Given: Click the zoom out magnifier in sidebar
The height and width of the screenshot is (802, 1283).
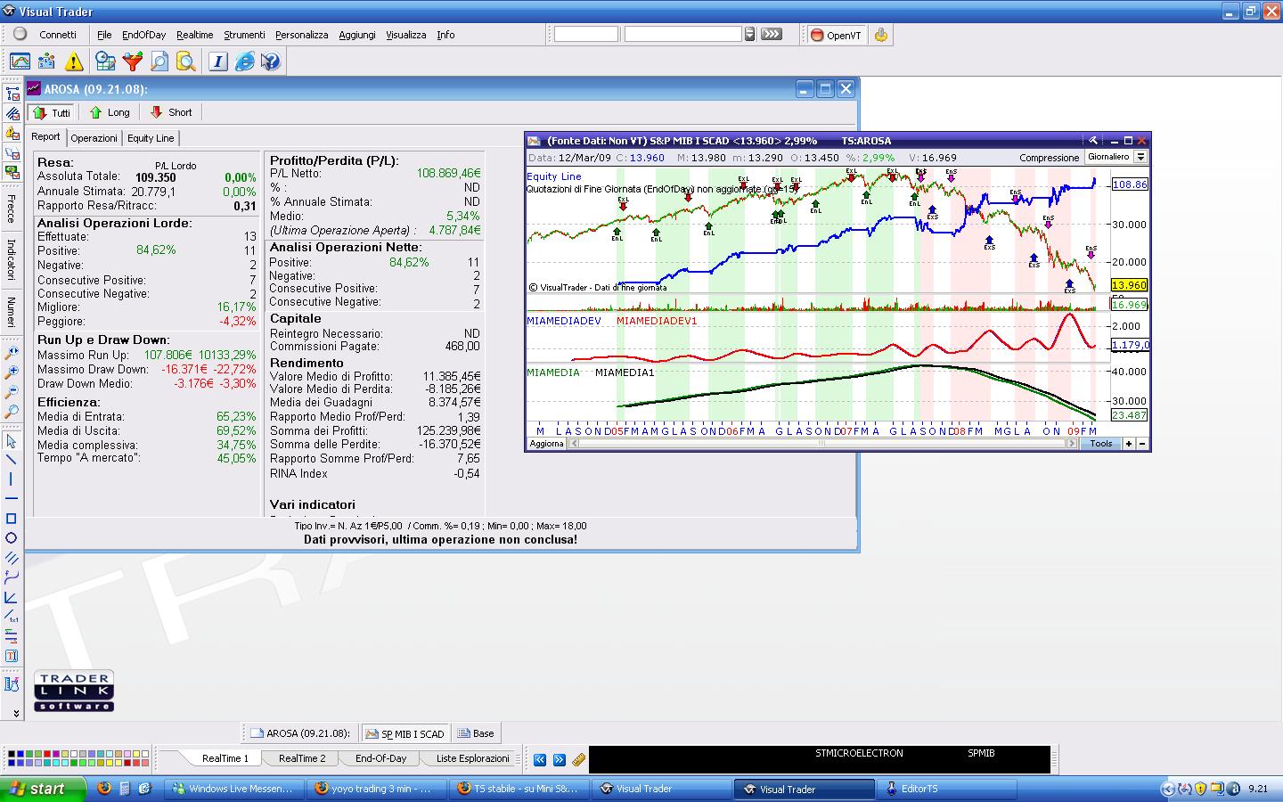Looking at the screenshot, I should coord(12,392).
